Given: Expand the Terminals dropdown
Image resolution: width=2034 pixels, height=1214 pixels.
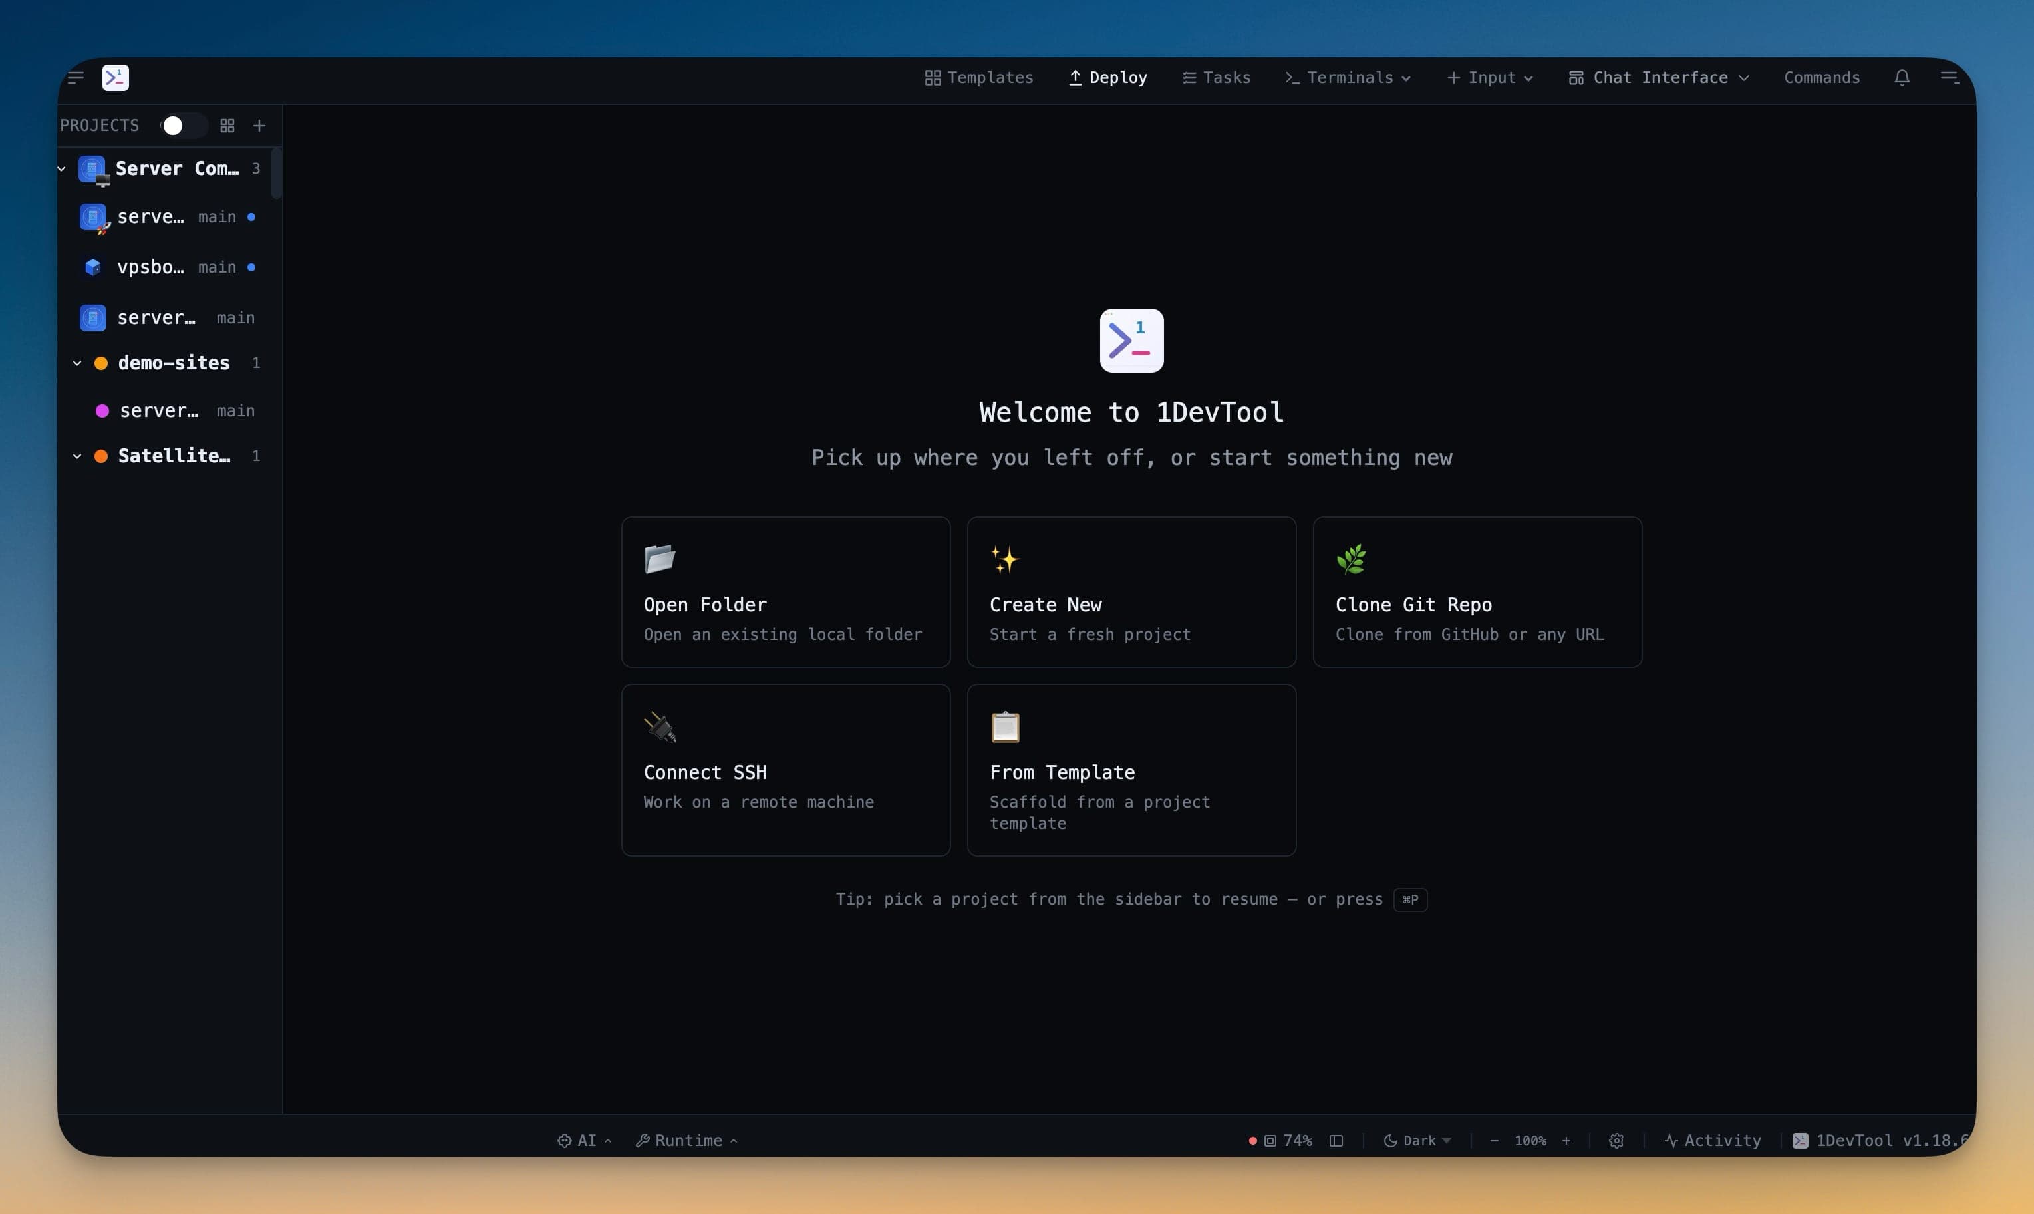Looking at the screenshot, I should click(x=1348, y=78).
